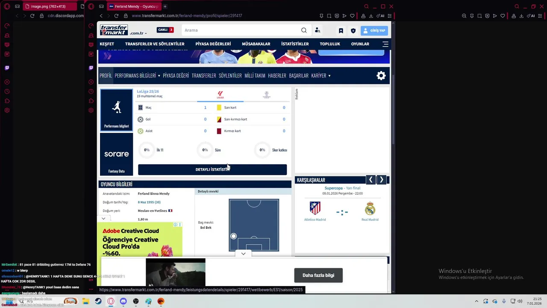Open OBS Studio from the taskbar
The width and height of the screenshot is (547, 308).
136,301
